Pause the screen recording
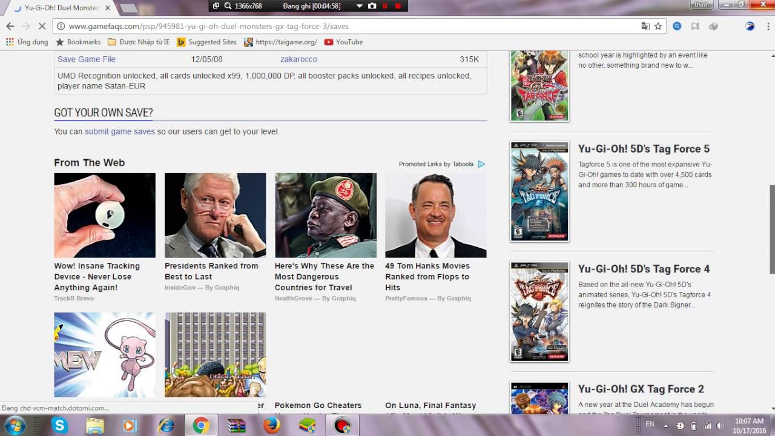 [384, 5]
